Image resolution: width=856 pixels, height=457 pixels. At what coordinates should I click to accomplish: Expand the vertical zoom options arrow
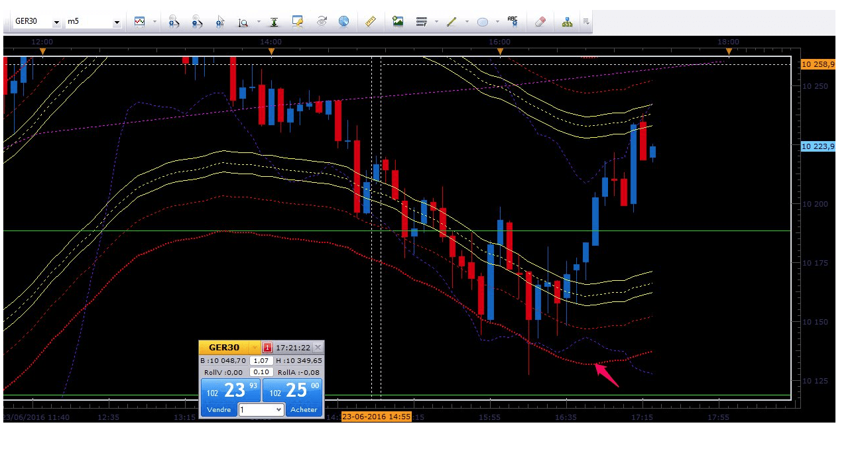coord(259,22)
